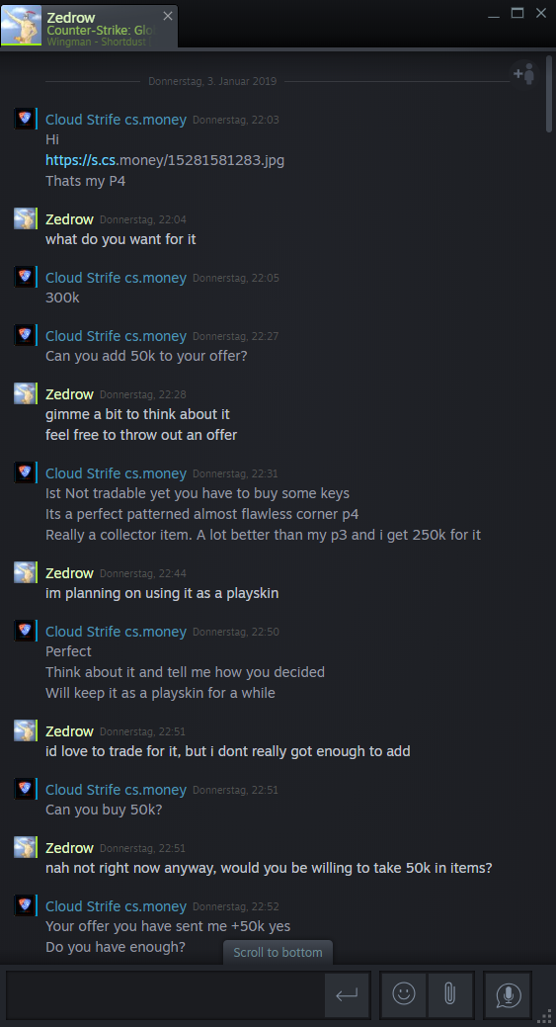Open the s.cs.money screenshot link

(x=165, y=160)
